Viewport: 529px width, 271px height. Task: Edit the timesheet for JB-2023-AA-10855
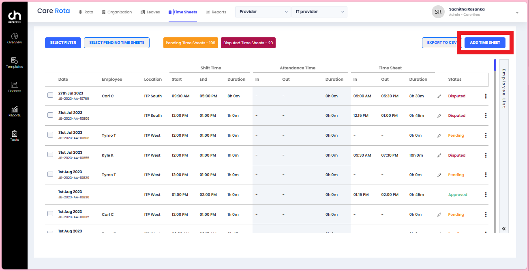pos(439,156)
